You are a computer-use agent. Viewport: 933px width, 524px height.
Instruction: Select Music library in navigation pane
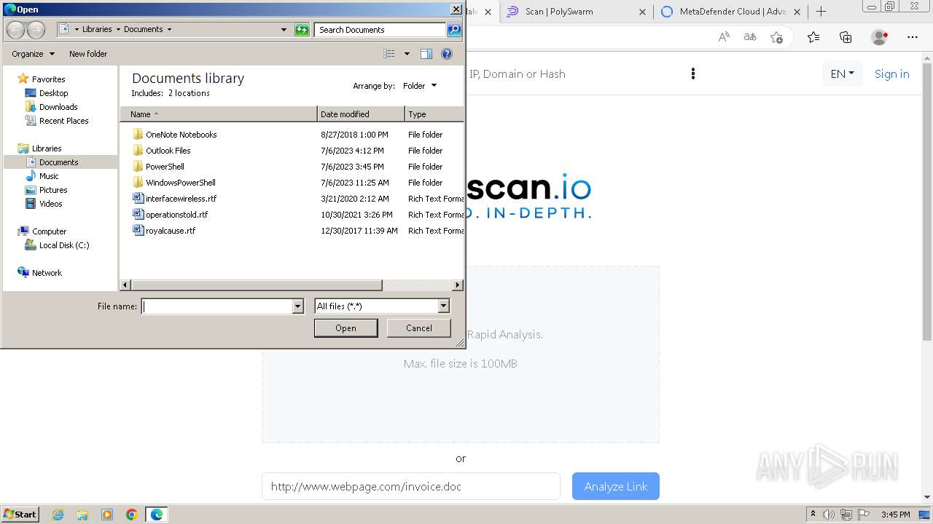click(x=49, y=176)
